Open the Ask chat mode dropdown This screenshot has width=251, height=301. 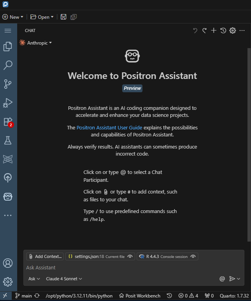pyautogui.click(x=34, y=279)
